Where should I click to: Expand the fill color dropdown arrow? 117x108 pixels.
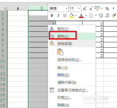[76, 15]
